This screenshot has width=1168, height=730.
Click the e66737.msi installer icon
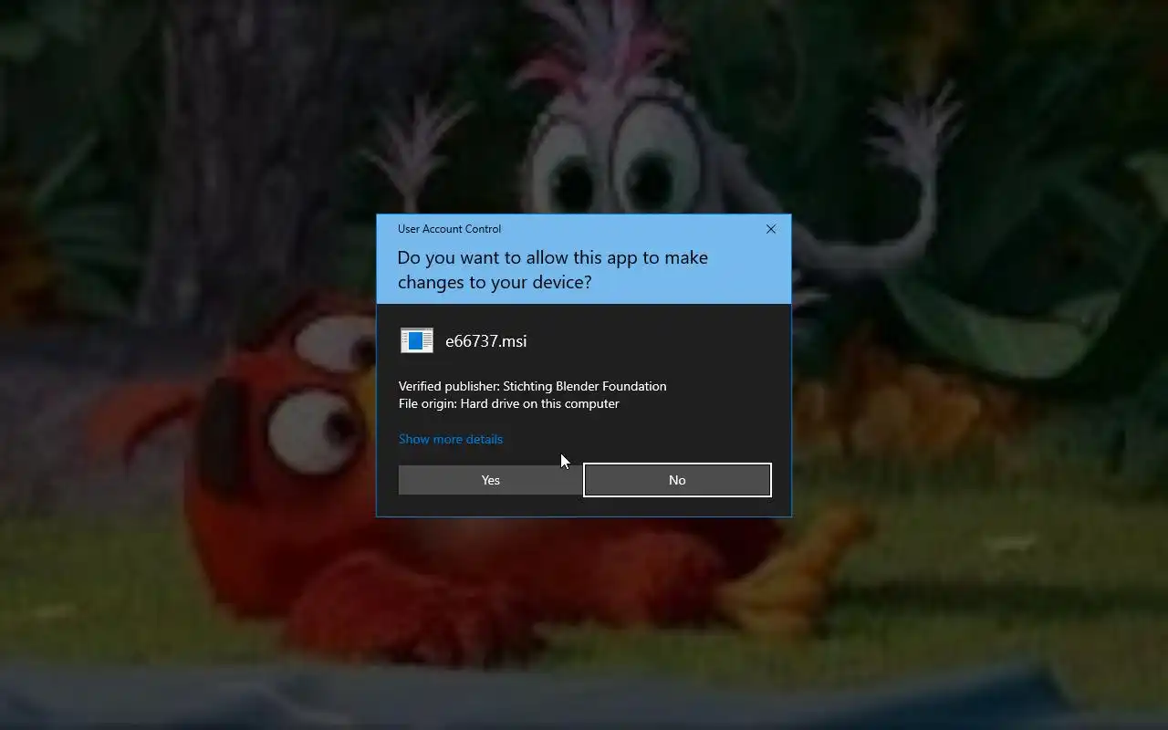pyautogui.click(x=417, y=340)
